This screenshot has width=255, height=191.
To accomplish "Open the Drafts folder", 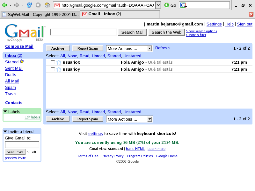I will coord(11,75).
